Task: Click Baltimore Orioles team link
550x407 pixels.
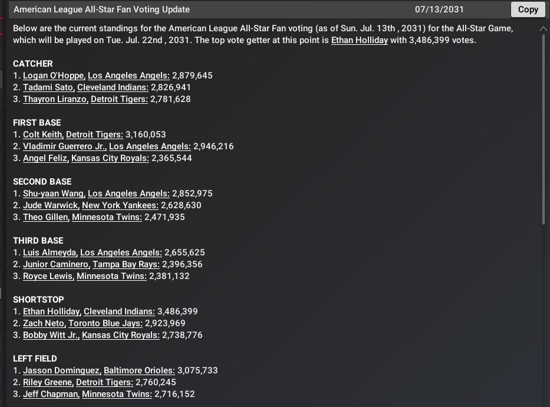Action: click(139, 370)
